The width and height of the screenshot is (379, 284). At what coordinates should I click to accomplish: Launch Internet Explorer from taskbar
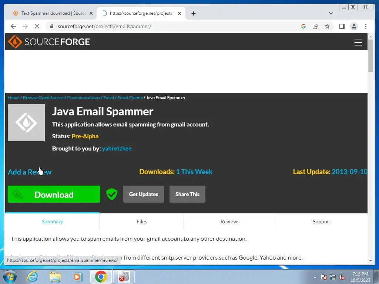click(x=32, y=277)
